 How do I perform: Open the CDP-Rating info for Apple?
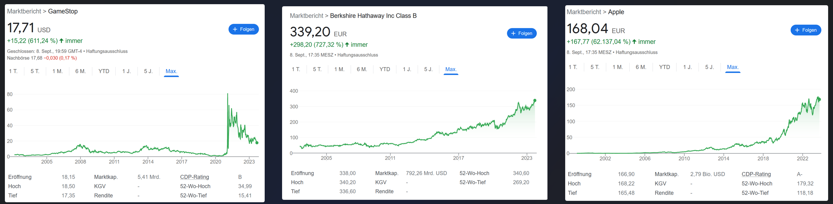pyautogui.click(x=756, y=174)
